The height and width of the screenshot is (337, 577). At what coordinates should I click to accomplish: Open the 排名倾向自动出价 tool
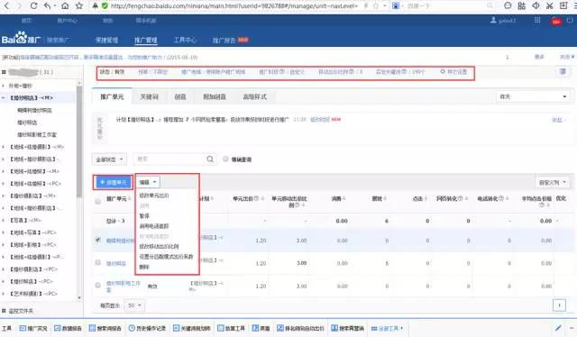pyautogui.click(x=300, y=328)
